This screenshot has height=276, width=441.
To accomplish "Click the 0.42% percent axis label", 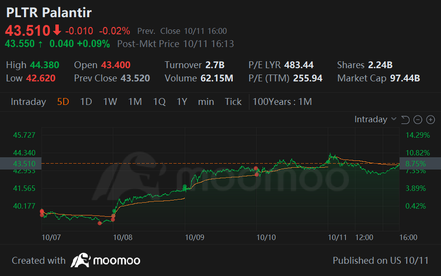I will pyautogui.click(x=416, y=206).
